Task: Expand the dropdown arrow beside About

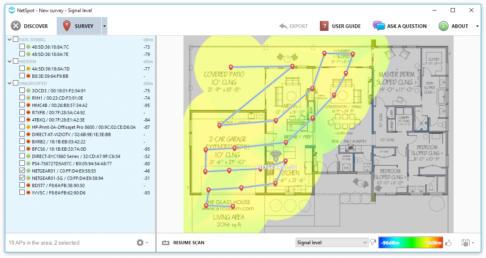Action: click(477, 26)
